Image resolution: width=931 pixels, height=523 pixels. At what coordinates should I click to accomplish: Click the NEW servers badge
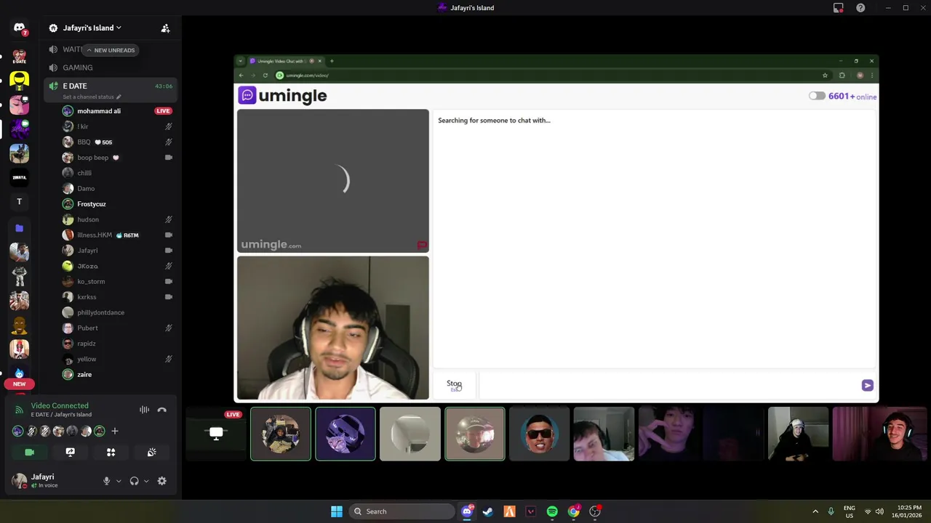click(x=19, y=384)
